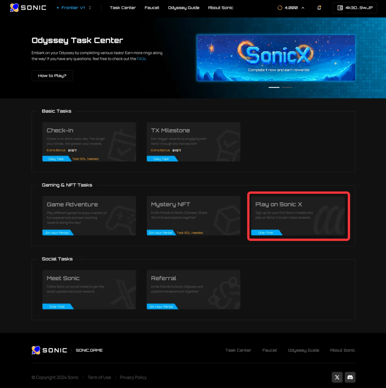The image size is (386, 388).
Task: Open About Sonic link in footer
Action: click(x=342, y=350)
